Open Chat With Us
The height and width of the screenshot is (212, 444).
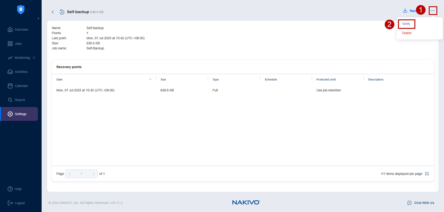pos(421,202)
